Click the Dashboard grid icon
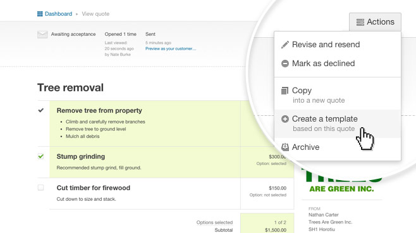Screen dimensions: 416x233 click(40, 14)
